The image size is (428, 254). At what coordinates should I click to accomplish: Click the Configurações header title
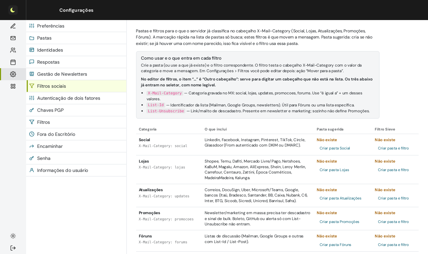pos(76,10)
